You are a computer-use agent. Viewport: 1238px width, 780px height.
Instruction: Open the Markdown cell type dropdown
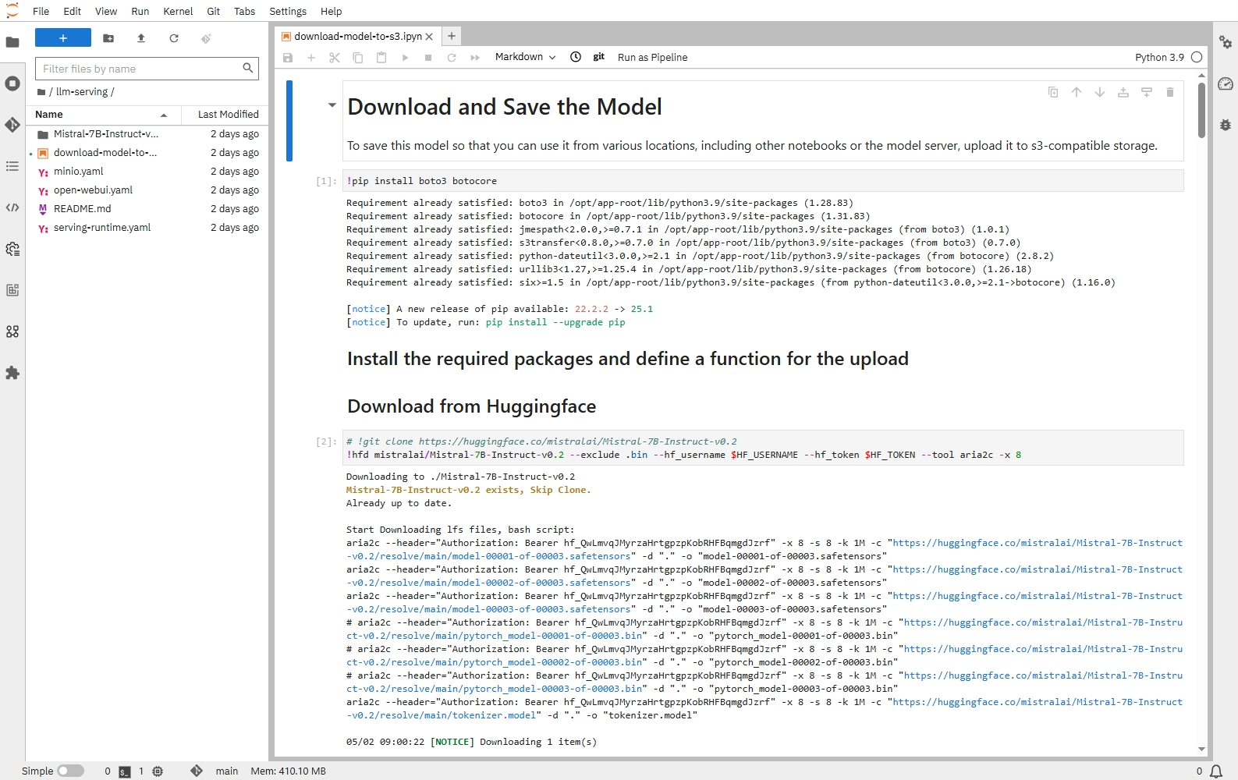tap(525, 57)
